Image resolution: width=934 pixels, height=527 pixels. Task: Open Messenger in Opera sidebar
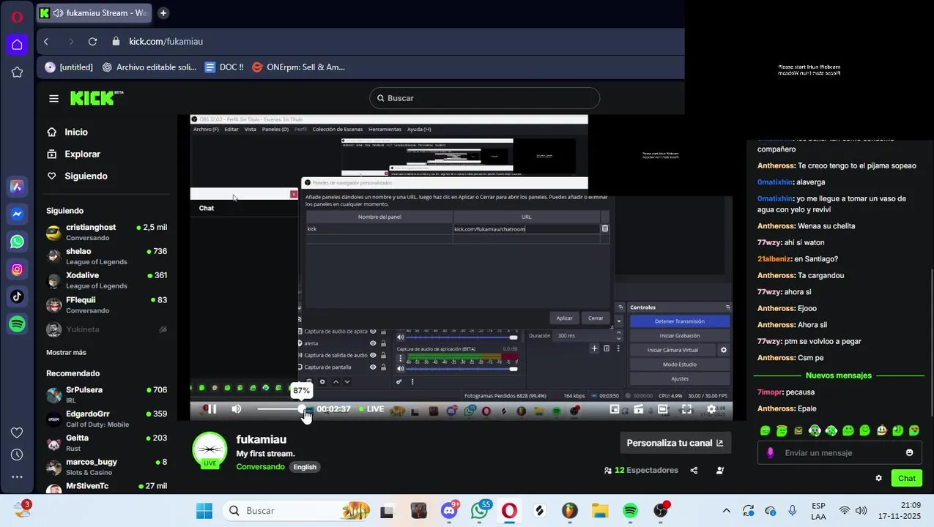click(x=17, y=214)
